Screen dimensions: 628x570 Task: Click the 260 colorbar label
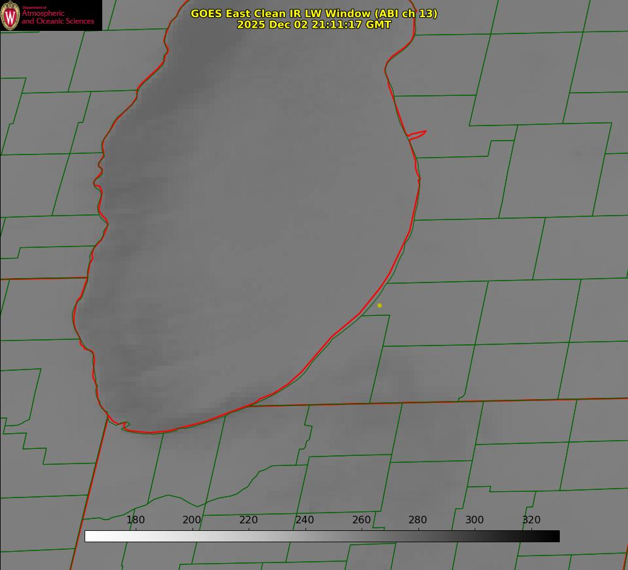[x=362, y=520]
